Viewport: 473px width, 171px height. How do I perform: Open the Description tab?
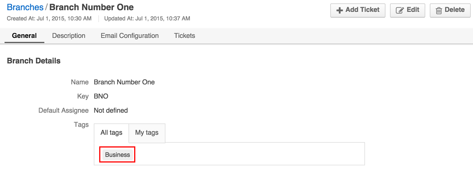pyautogui.click(x=69, y=36)
